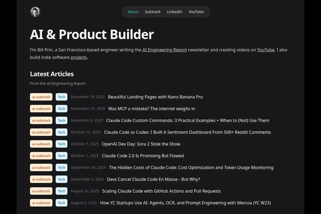Click ai-substack tag on October 1 row
This screenshot has height=214, width=321.
pyautogui.click(x=41, y=156)
